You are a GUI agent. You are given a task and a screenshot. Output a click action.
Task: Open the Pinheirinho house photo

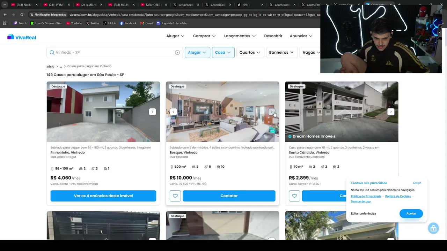[103, 112]
